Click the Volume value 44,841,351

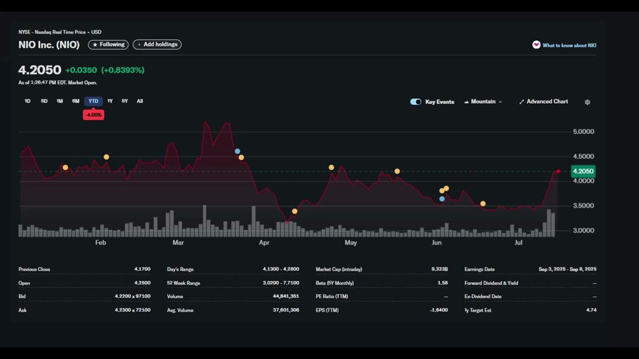point(285,297)
